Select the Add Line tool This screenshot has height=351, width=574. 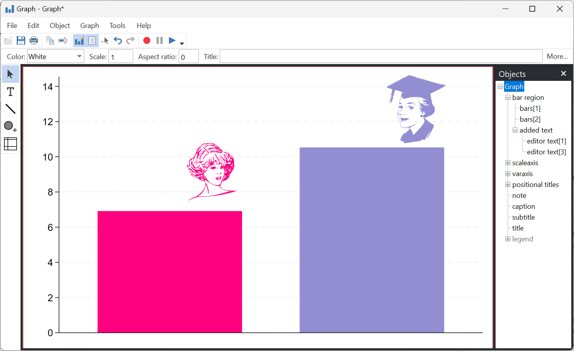point(10,109)
